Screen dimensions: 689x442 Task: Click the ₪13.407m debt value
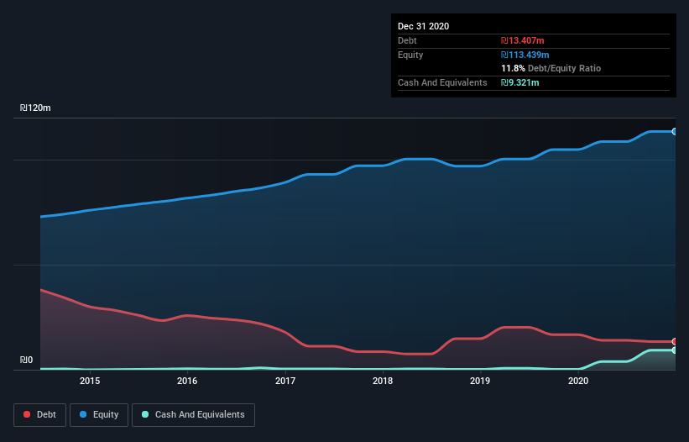(x=523, y=40)
